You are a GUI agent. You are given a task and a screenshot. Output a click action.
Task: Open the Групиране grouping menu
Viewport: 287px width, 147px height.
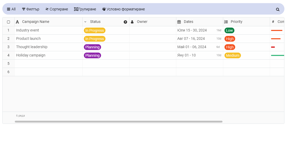click(x=85, y=9)
